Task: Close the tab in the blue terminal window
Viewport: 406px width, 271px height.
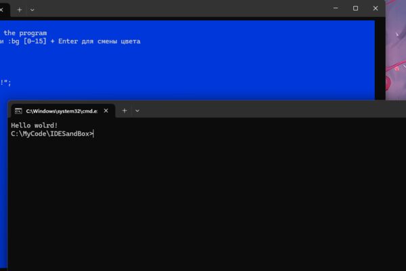Action: [x=1, y=10]
